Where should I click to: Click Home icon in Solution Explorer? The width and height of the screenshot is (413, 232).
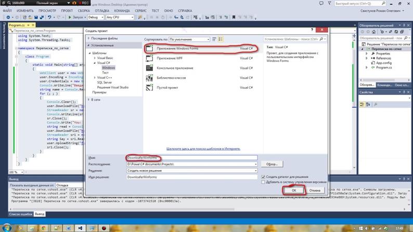pyautogui.click(x=374, y=32)
